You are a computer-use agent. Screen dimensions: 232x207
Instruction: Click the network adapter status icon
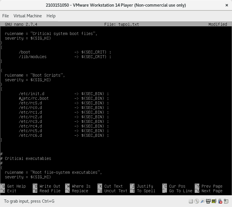pyautogui.click(x=202, y=201)
